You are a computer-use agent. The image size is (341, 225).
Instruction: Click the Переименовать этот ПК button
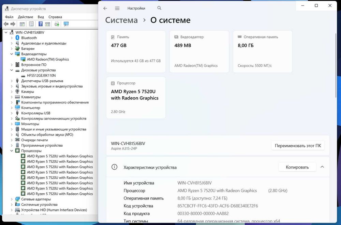coord(298,145)
